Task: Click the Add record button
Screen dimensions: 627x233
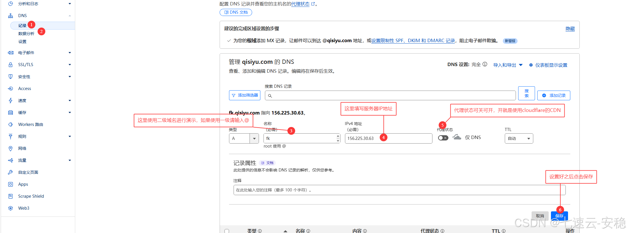Action: [554, 95]
